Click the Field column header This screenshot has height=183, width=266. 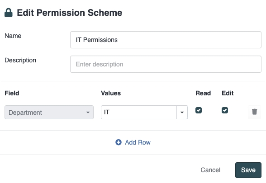[12, 93]
